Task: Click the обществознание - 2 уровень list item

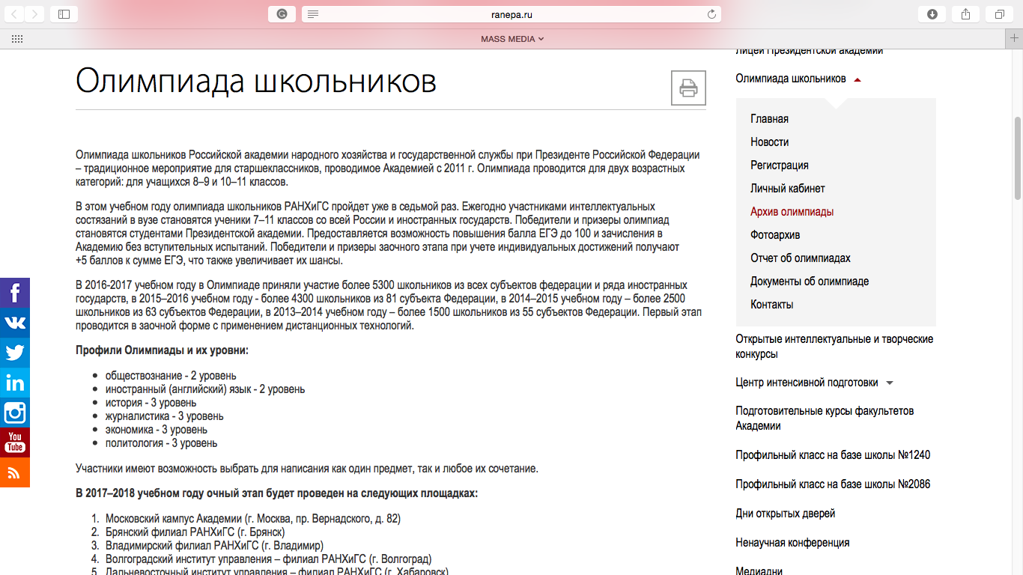Action: 171,376
